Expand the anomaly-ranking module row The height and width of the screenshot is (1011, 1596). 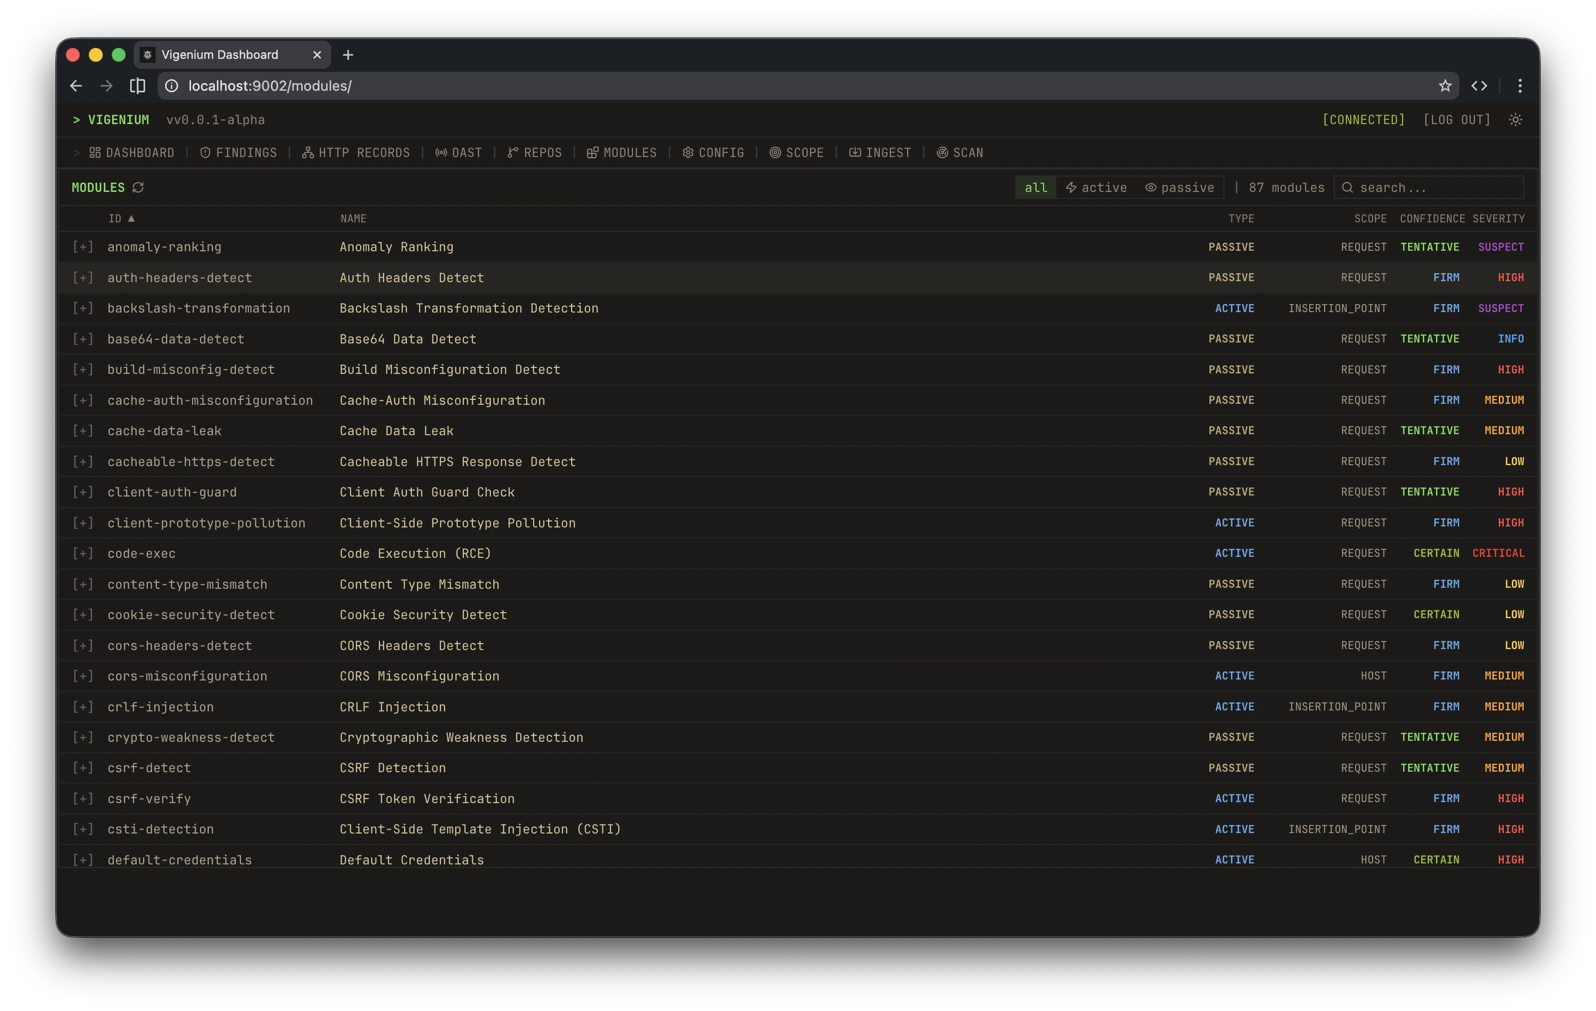click(x=82, y=246)
